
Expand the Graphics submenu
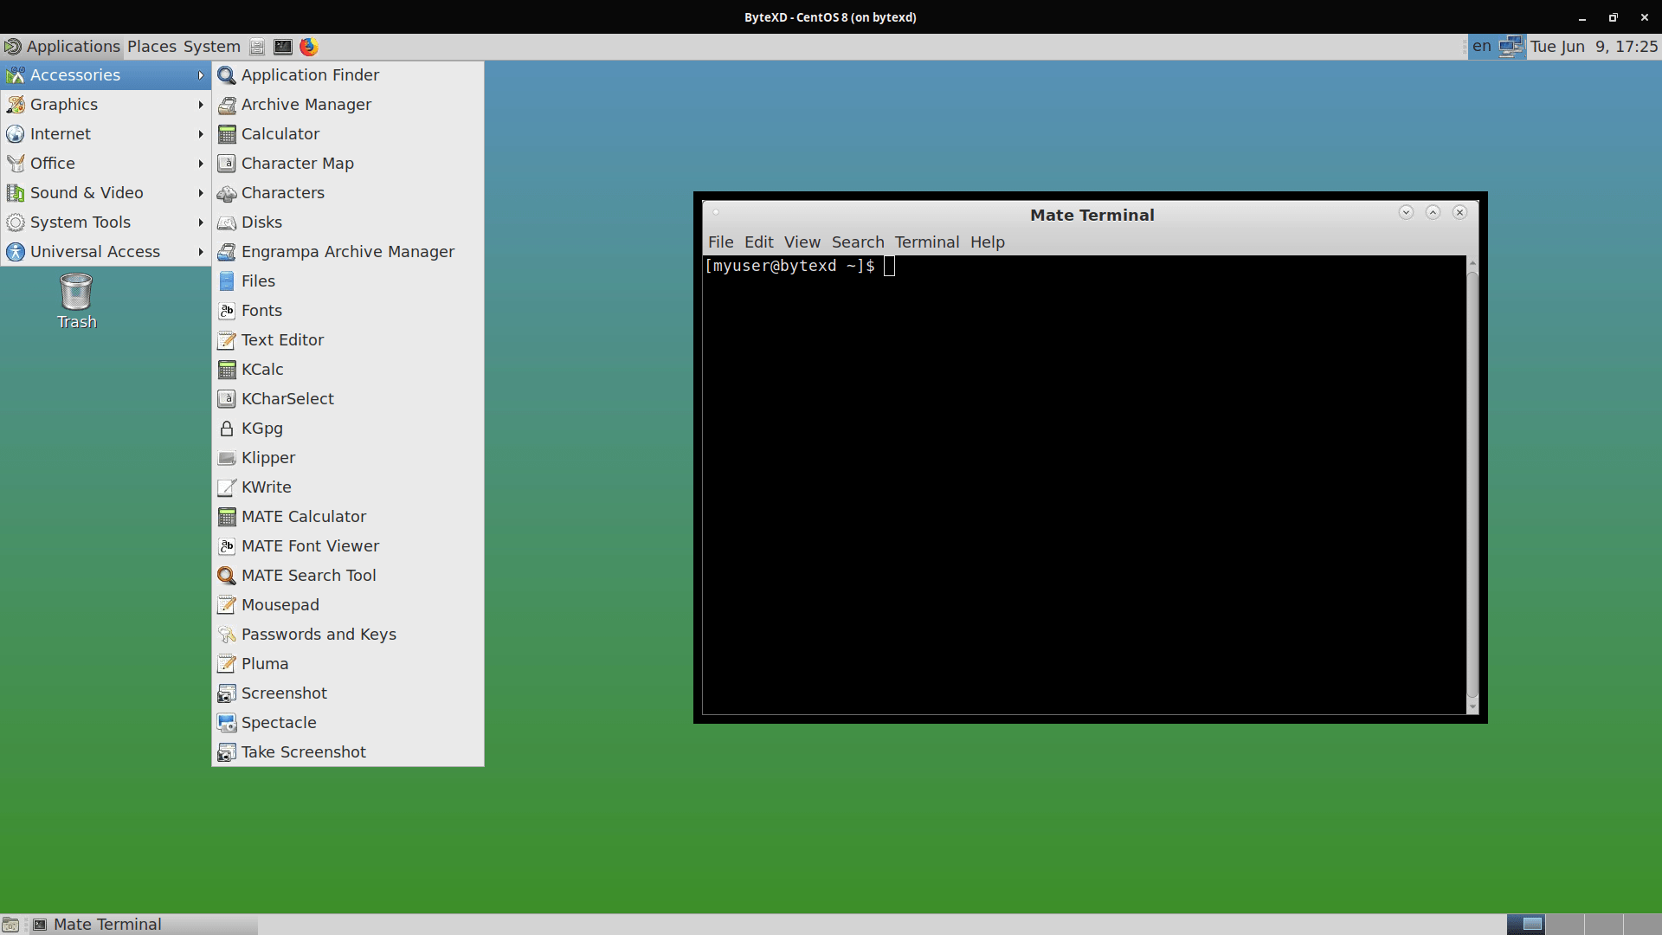[x=63, y=104]
